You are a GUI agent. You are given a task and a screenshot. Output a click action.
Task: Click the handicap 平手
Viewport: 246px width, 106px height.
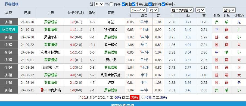(144, 82)
